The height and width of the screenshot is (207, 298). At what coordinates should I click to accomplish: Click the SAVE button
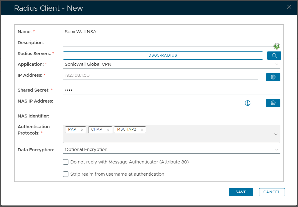241,192
